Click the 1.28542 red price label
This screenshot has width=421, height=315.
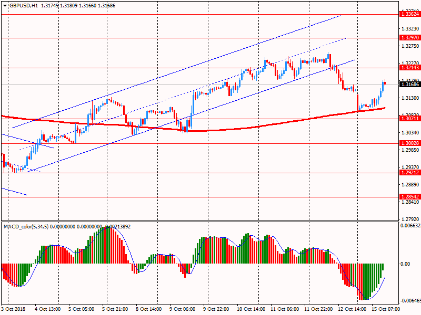pos(409,197)
